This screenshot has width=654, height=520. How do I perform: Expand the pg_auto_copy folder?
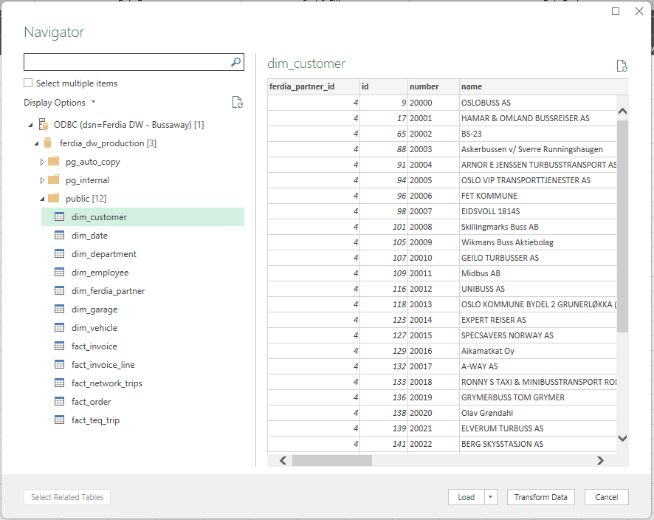tap(42, 162)
